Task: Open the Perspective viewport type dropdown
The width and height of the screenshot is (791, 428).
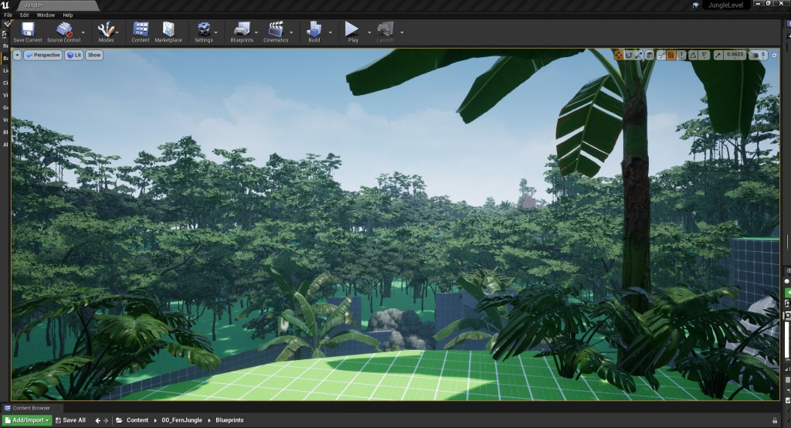Action: [x=42, y=55]
